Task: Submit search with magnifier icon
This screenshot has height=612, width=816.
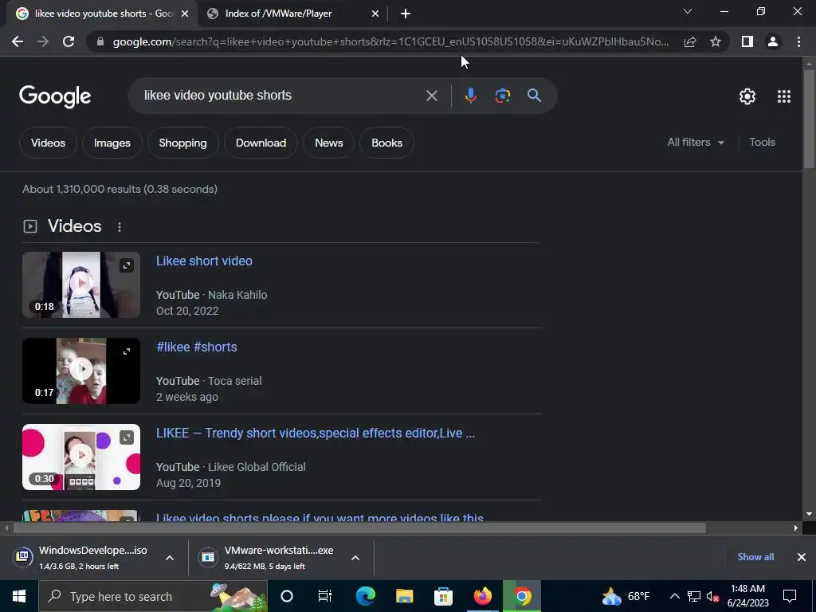Action: [534, 96]
